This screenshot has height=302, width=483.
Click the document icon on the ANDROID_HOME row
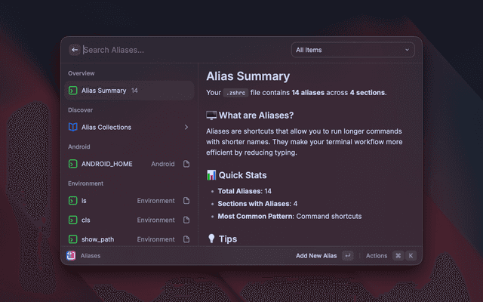(x=186, y=164)
